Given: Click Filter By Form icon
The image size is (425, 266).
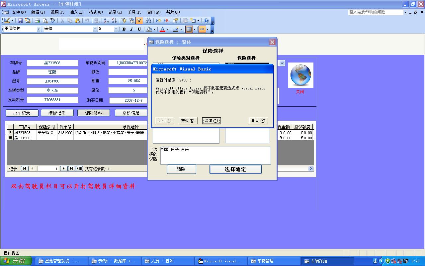Looking at the screenshot, I should click(131, 21).
